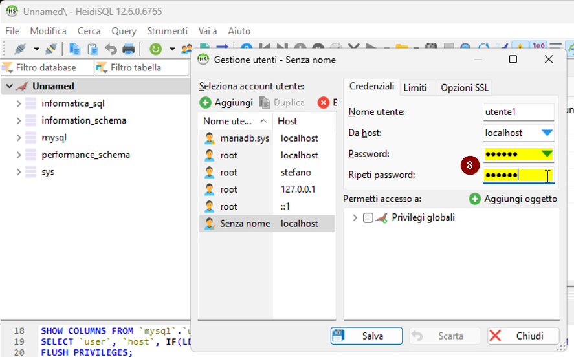The image size is (574, 357).
Task: Select the root 127.0.0.1 user row
Action: pos(267,189)
